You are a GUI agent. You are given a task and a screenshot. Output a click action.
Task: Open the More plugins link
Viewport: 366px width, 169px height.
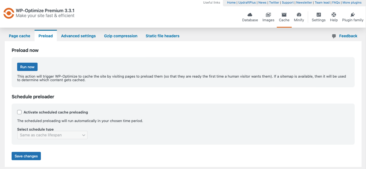pyautogui.click(x=352, y=2)
